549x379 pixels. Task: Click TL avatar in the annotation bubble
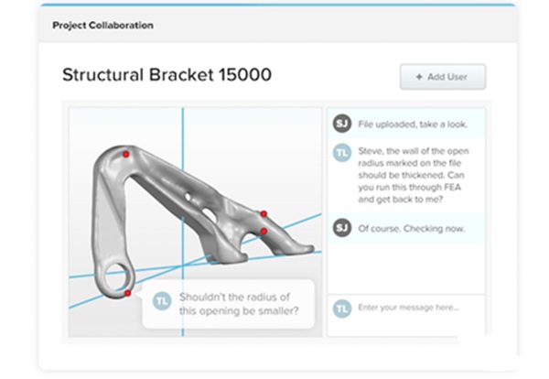(x=161, y=300)
